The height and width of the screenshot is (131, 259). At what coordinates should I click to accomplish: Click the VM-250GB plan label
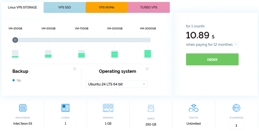pos(15,29)
